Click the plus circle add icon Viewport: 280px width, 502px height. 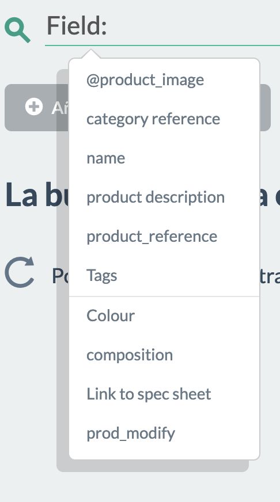pyautogui.click(x=33, y=107)
